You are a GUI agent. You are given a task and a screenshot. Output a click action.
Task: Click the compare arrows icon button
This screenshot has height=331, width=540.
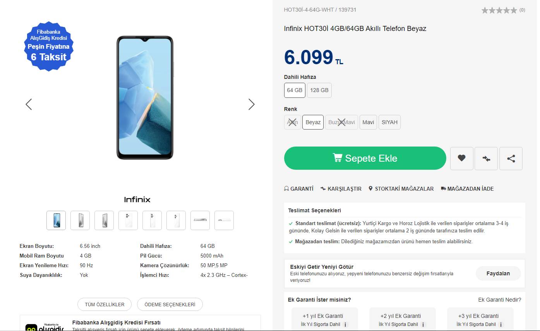coord(486,158)
